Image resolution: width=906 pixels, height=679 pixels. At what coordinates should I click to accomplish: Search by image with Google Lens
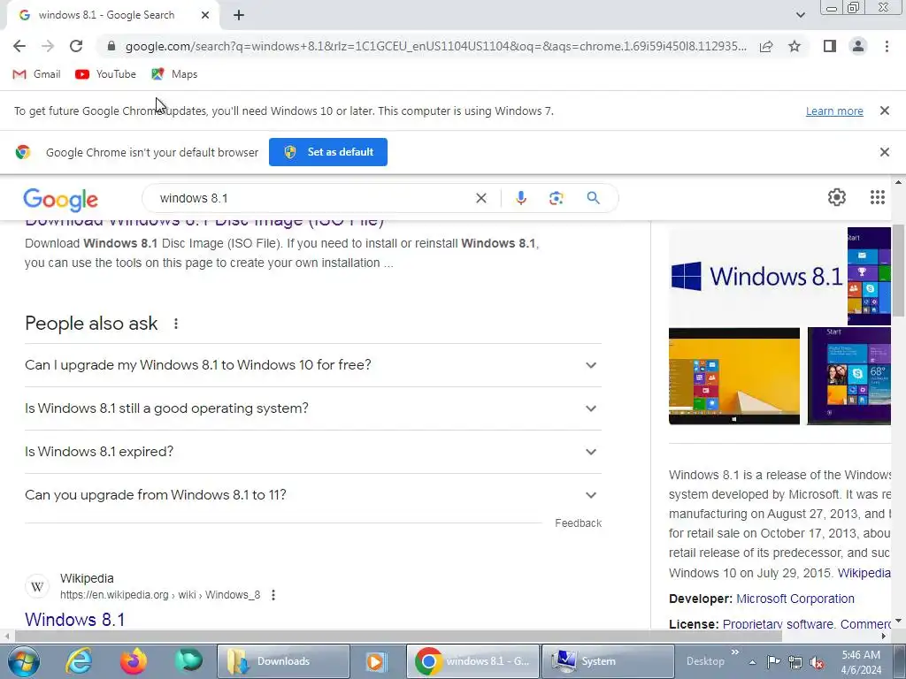[x=556, y=198]
